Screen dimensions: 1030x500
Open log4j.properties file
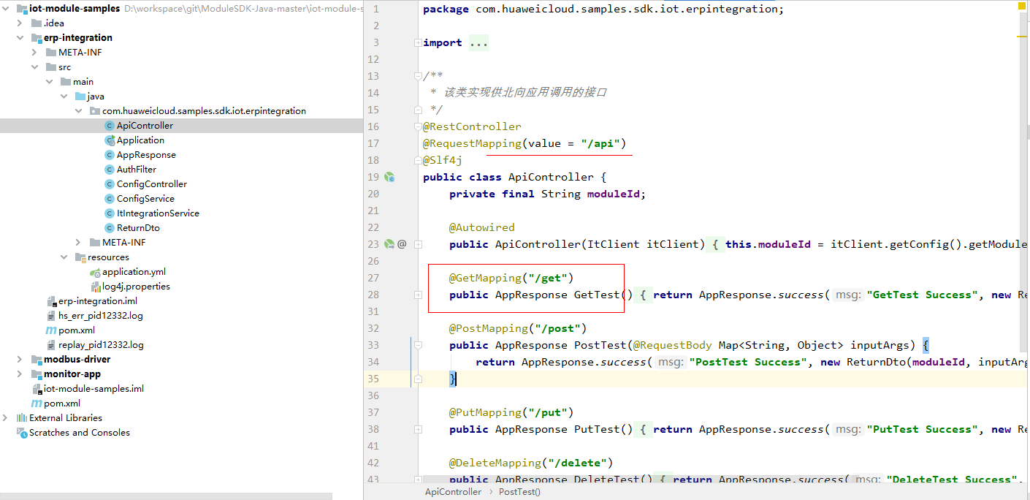[137, 287]
